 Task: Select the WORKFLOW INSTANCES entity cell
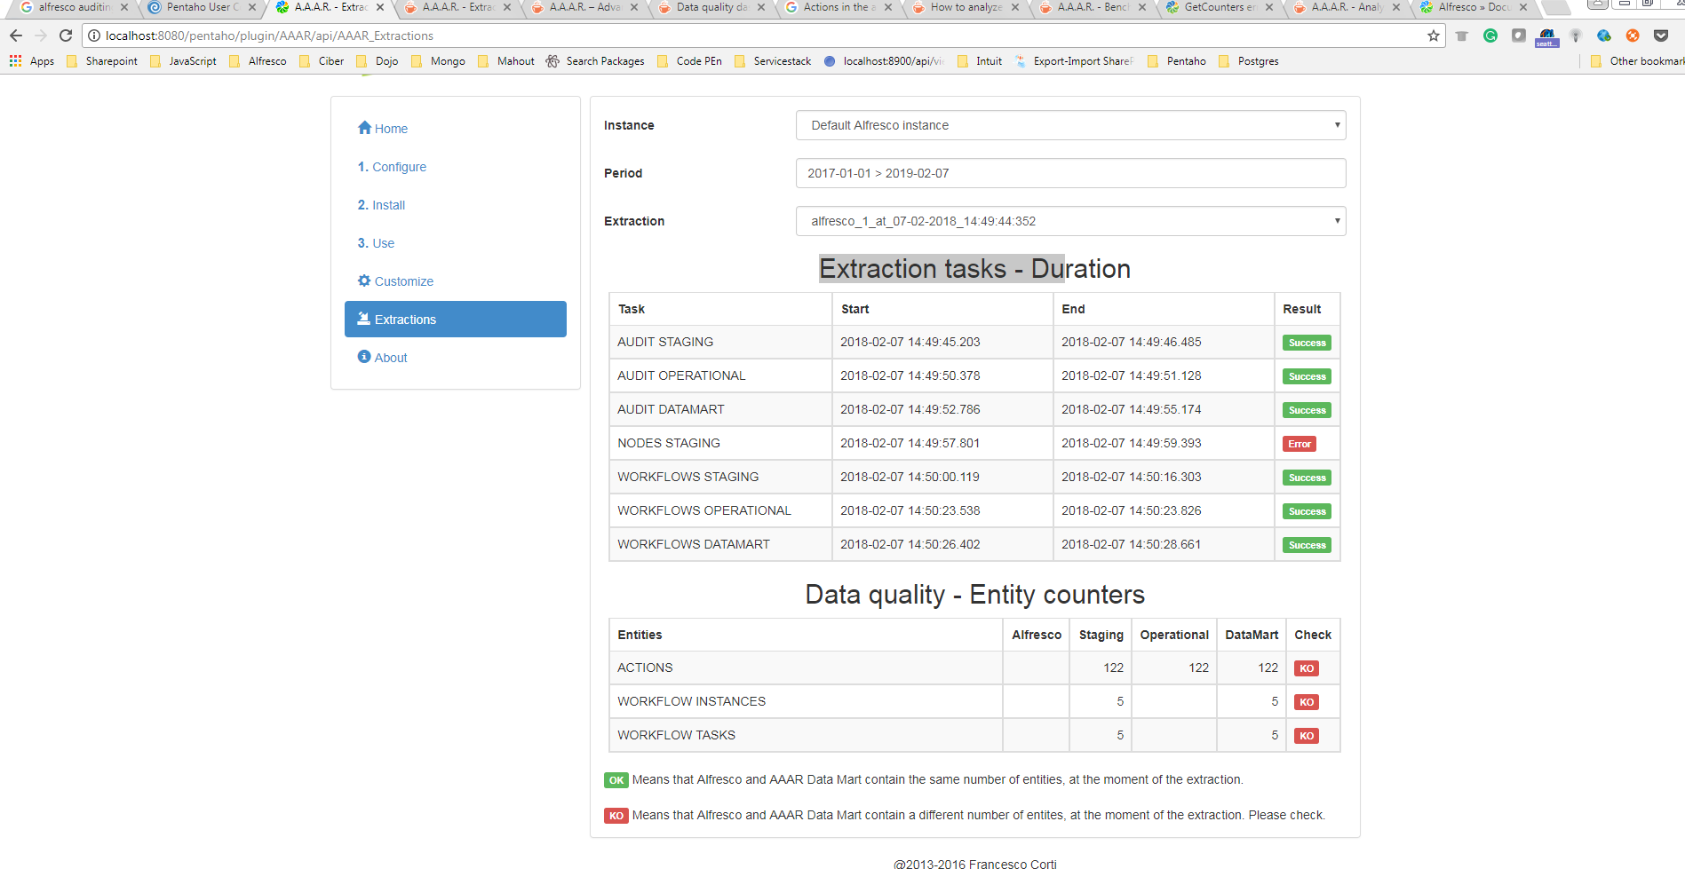click(806, 701)
